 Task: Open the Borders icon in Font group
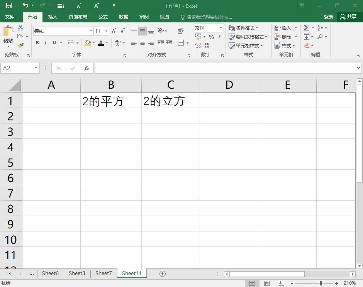click(71, 43)
